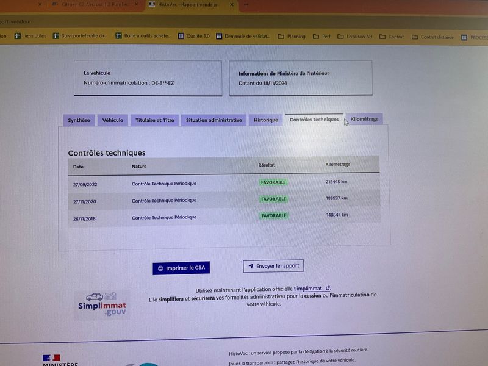Click the Contrat folder icon
The image size is (488, 366).
click(382, 37)
